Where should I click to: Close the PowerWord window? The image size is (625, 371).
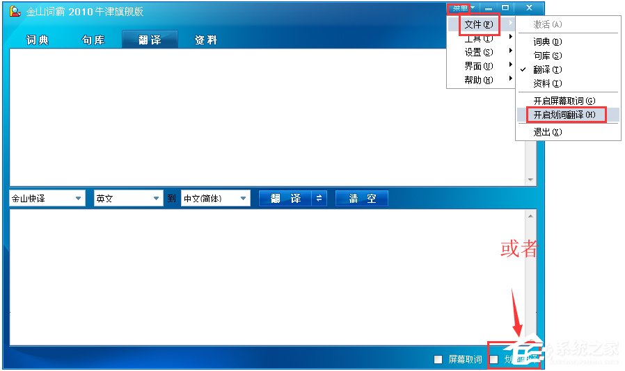[530, 8]
